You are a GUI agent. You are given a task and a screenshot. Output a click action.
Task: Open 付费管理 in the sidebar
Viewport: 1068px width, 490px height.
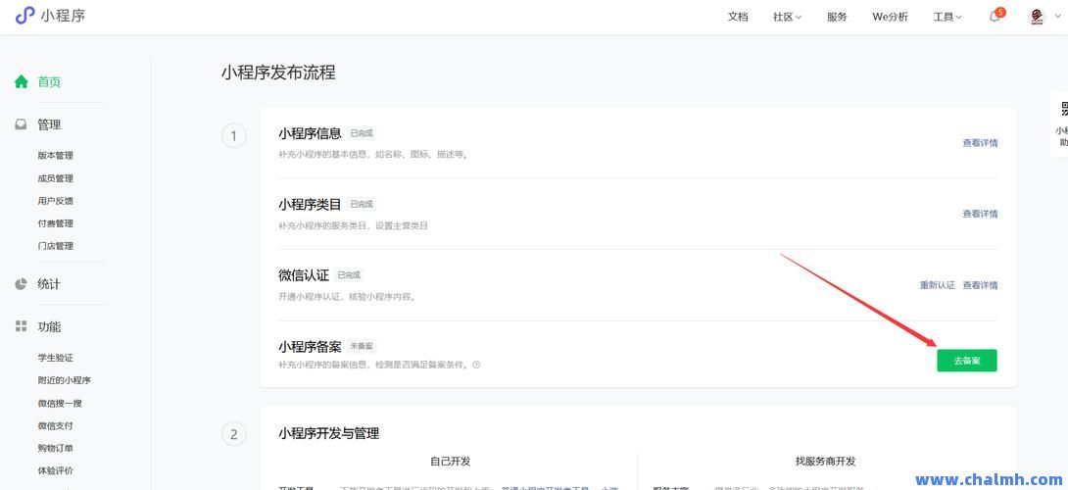pos(55,223)
